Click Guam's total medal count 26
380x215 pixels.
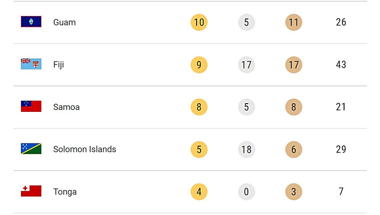click(x=341, y=22)
